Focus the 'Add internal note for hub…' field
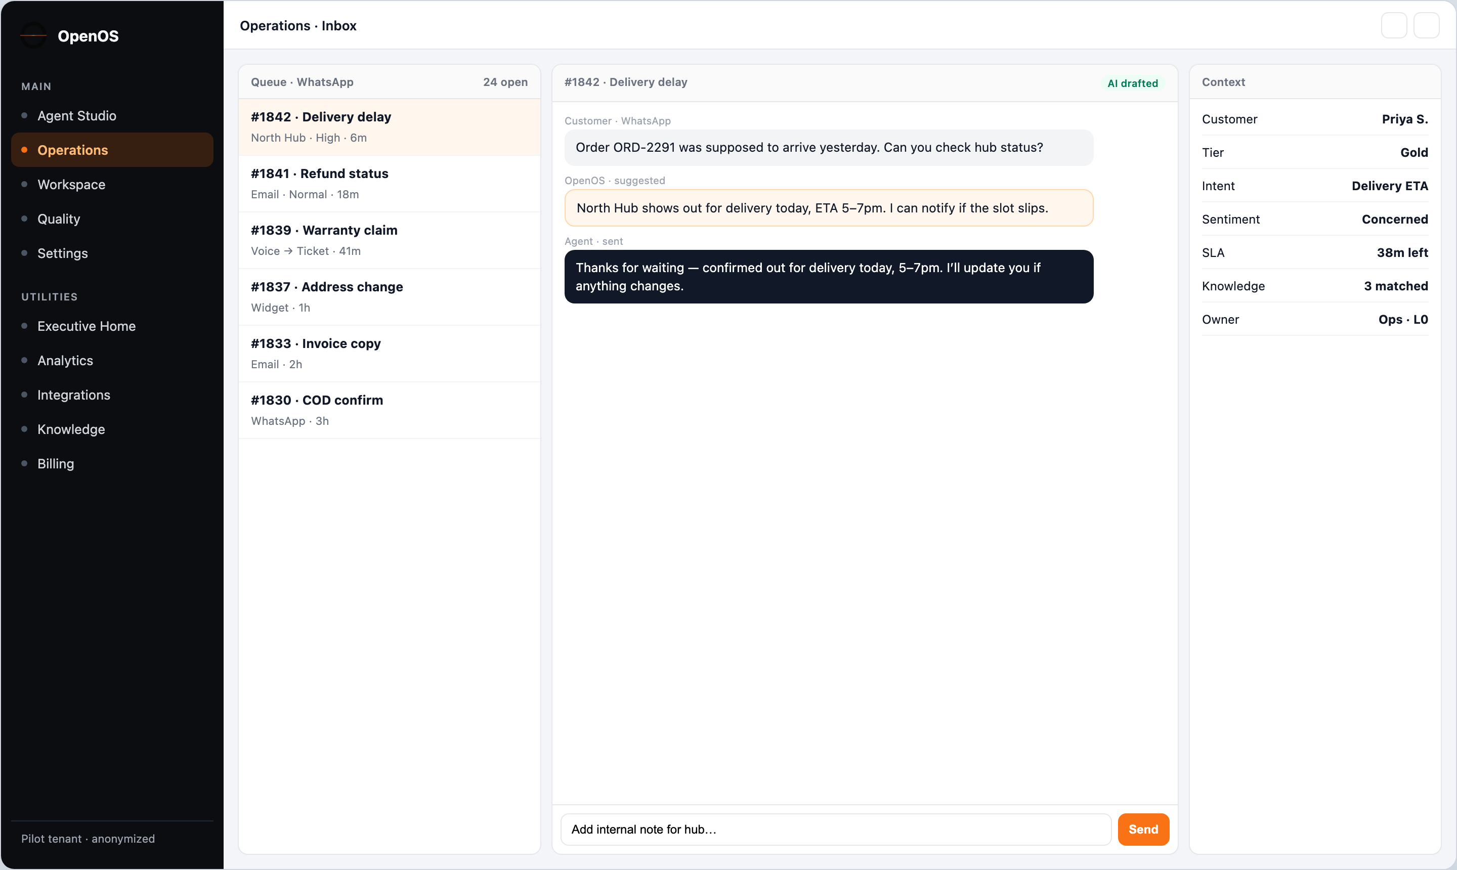 click(x=836, y=829)
